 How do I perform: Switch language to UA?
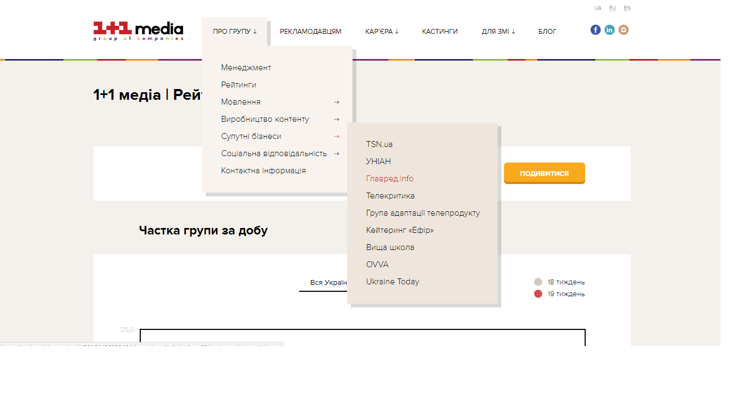598,8
